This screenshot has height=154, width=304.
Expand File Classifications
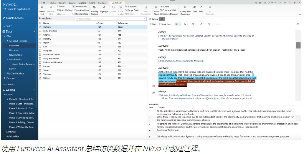(x=5, y=74)
